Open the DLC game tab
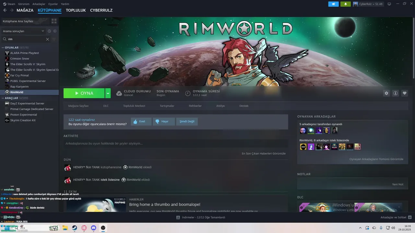Screen dimensions: 415x233 tap(106, 106)
